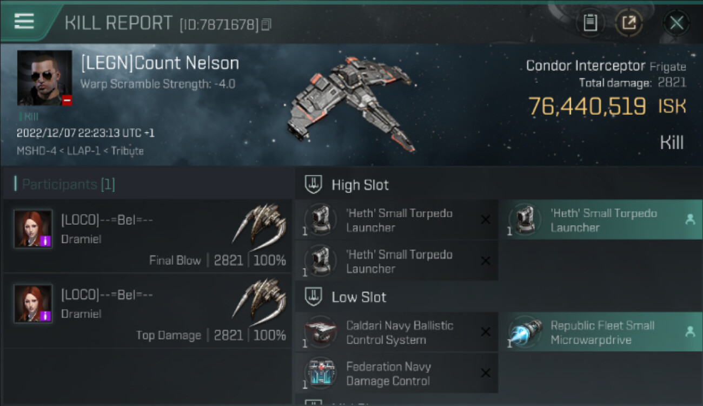Click the Condor Interceptor ship name
Screen dimensions: 703x406
pyautogui.click(x=585, y=66)
